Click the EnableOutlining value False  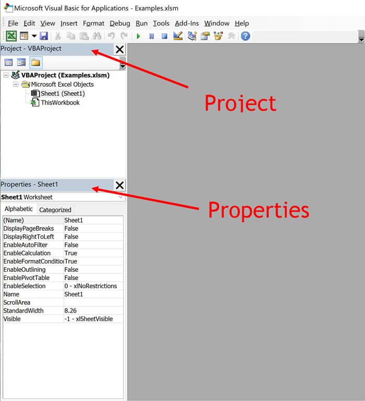(x=93, y=270)
